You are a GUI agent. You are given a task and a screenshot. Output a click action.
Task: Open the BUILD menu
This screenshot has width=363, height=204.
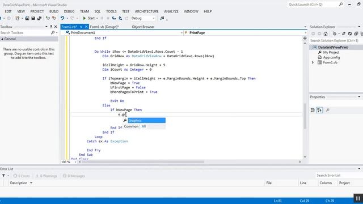pos(54,11)
